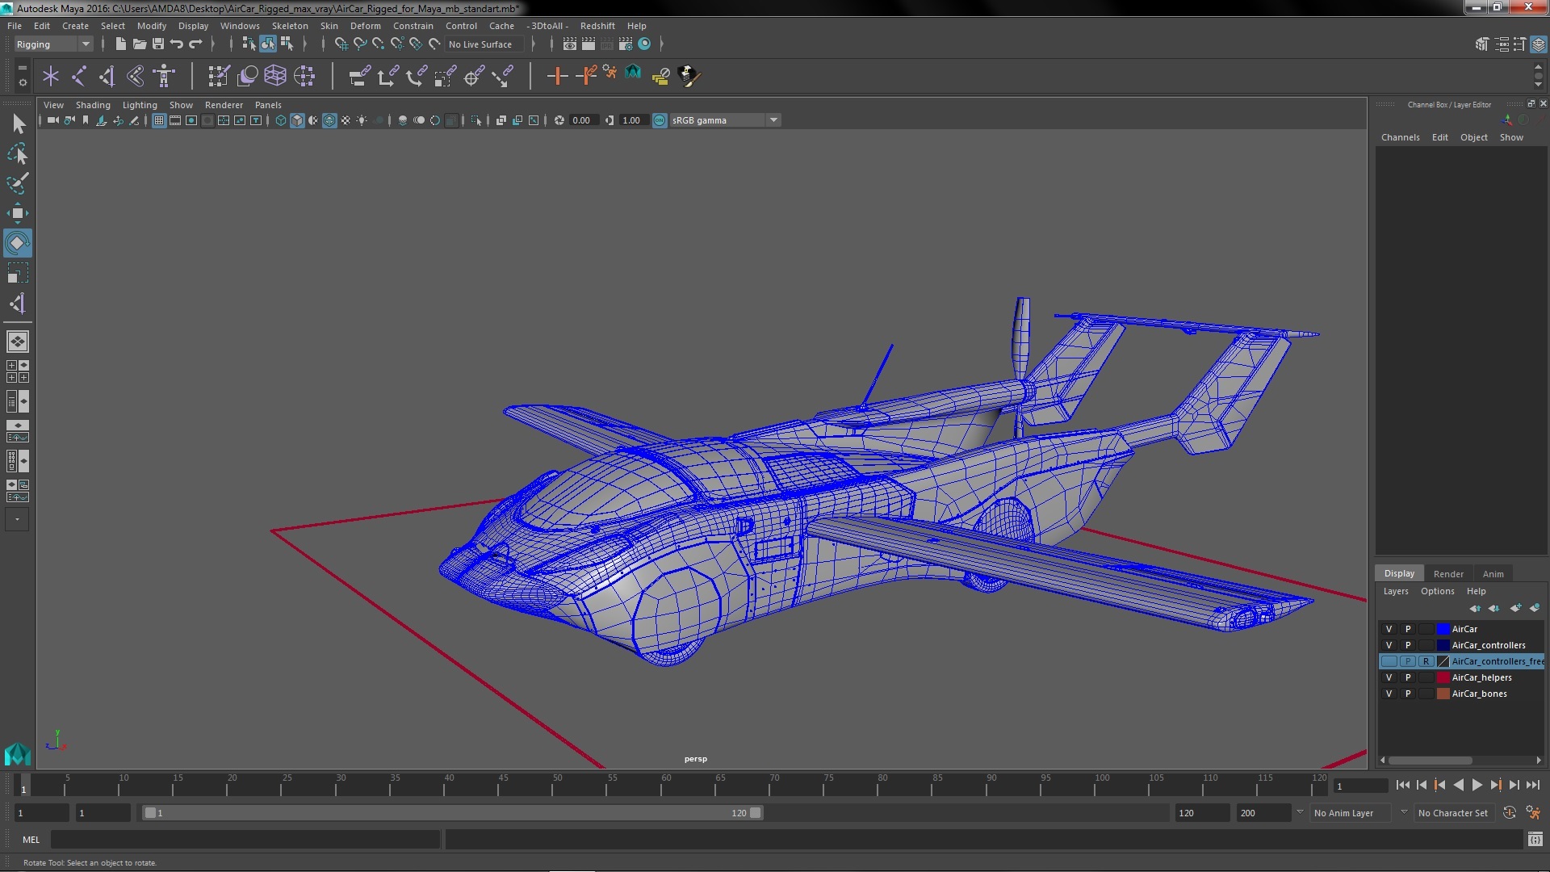Toggle visibility of AirCar_bones layer

(x=1389, y=694)
